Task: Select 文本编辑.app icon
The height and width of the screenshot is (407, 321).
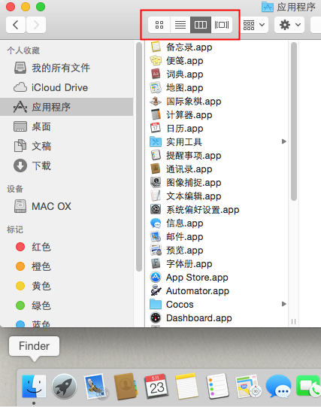Action: tap(156, 196)
